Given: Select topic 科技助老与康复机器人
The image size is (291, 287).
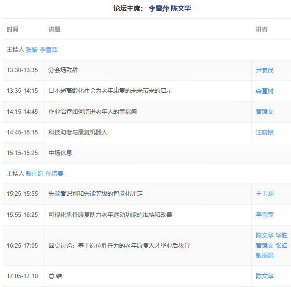Looking at the screenshot, I should [x=78, y=132].
